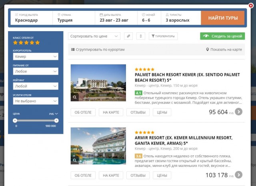Expand the Услуги отеля Не выбрано dropdown
Screen dimensions: 256x186
click(36, 101)
